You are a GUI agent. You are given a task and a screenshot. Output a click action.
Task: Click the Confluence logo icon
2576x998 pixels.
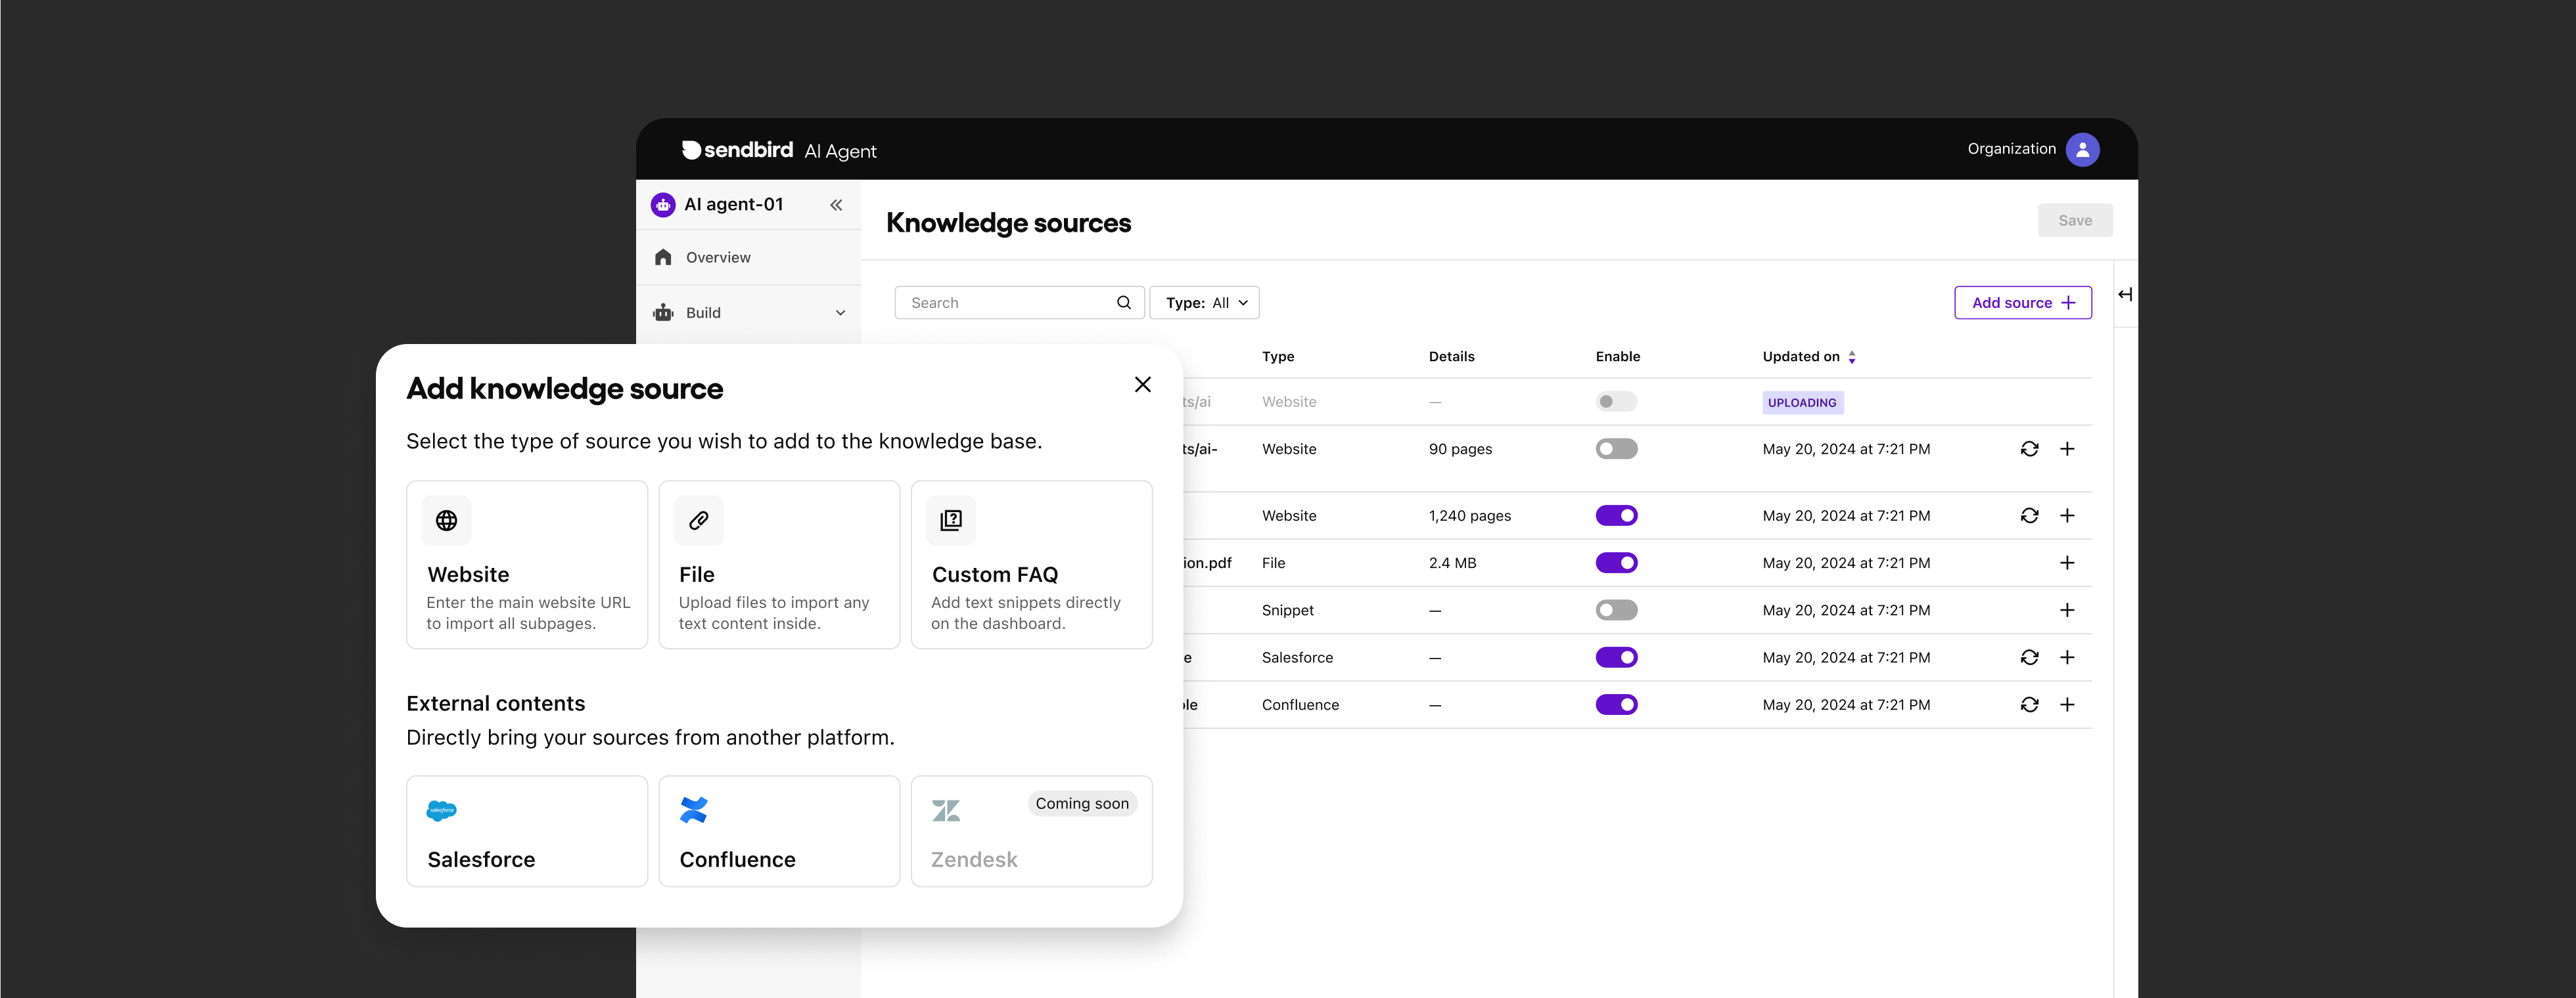(693, 809)
